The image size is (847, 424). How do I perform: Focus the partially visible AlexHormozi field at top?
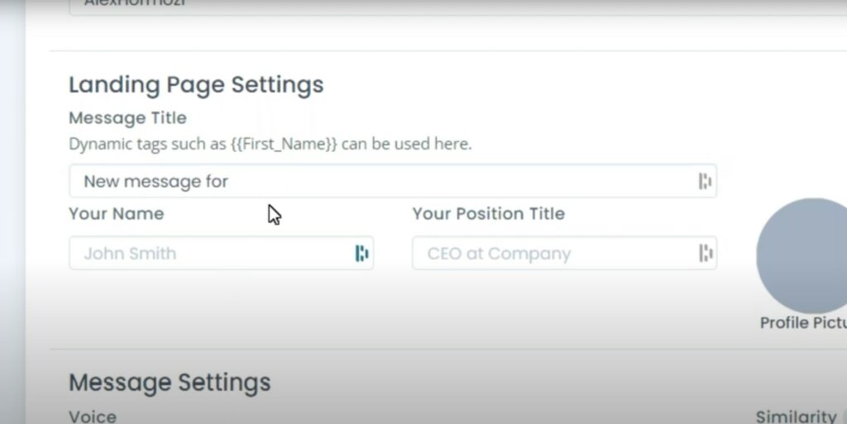pyautogui.click(x=458, y=7)
